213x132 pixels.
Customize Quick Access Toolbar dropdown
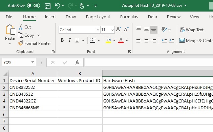[95, 6]
